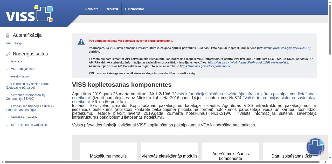Click the Autentifikācija heading text
The height and width of the screenshot is (164, 332).
[27, 35]
